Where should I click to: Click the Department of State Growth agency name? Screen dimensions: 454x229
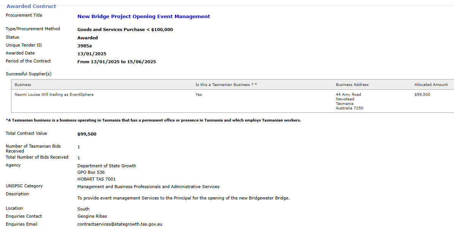(107, 166)
